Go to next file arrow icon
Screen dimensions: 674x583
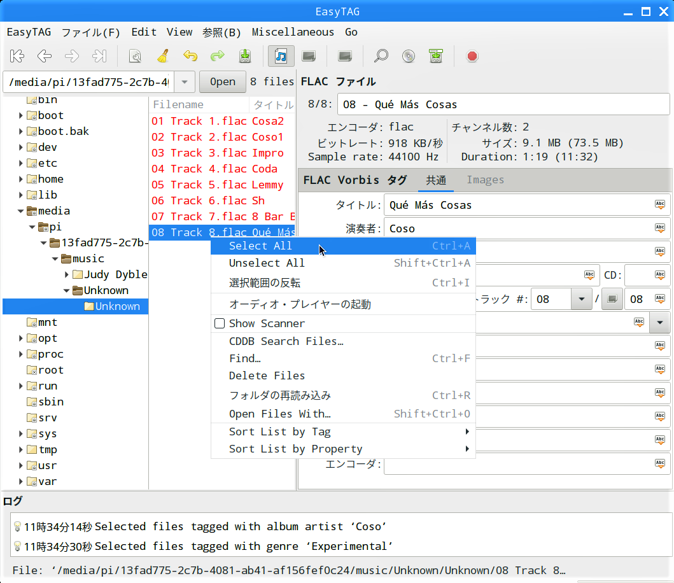coord(72,56)
